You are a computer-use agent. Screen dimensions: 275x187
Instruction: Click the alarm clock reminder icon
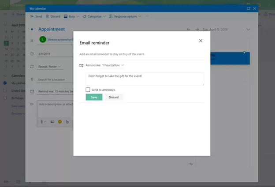coord(32,91)
